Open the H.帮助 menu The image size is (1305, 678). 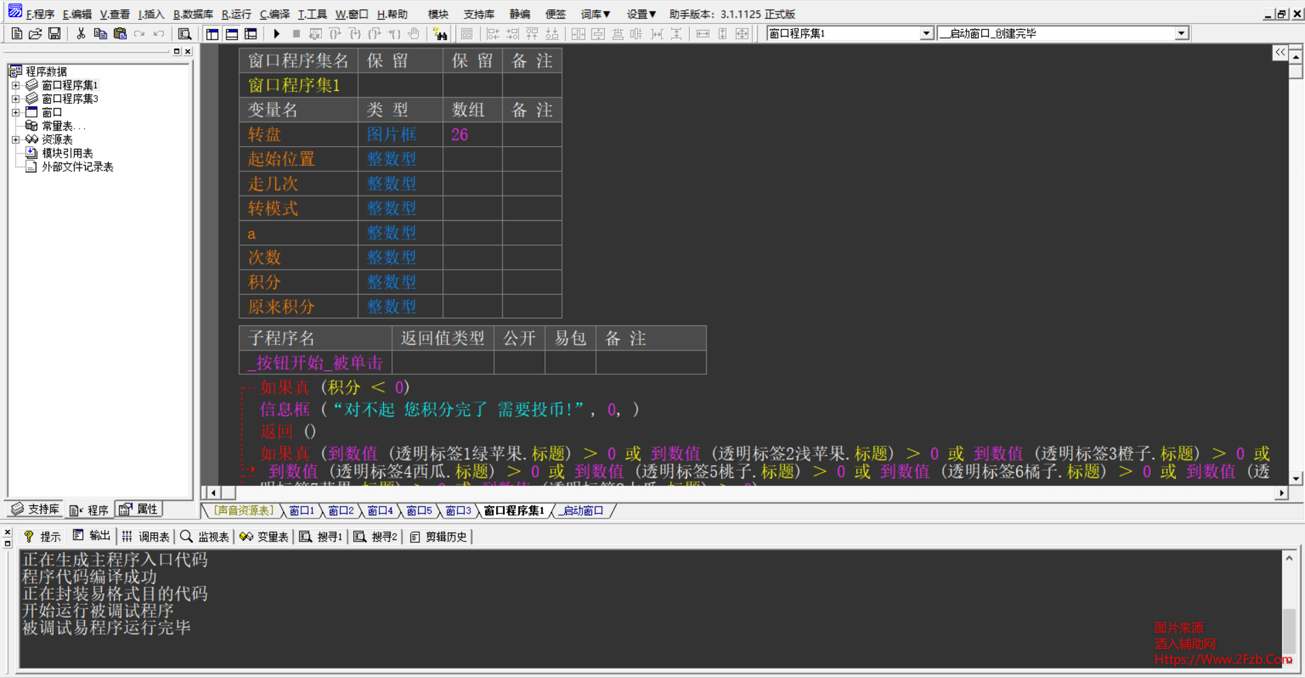tap(392, 14)
